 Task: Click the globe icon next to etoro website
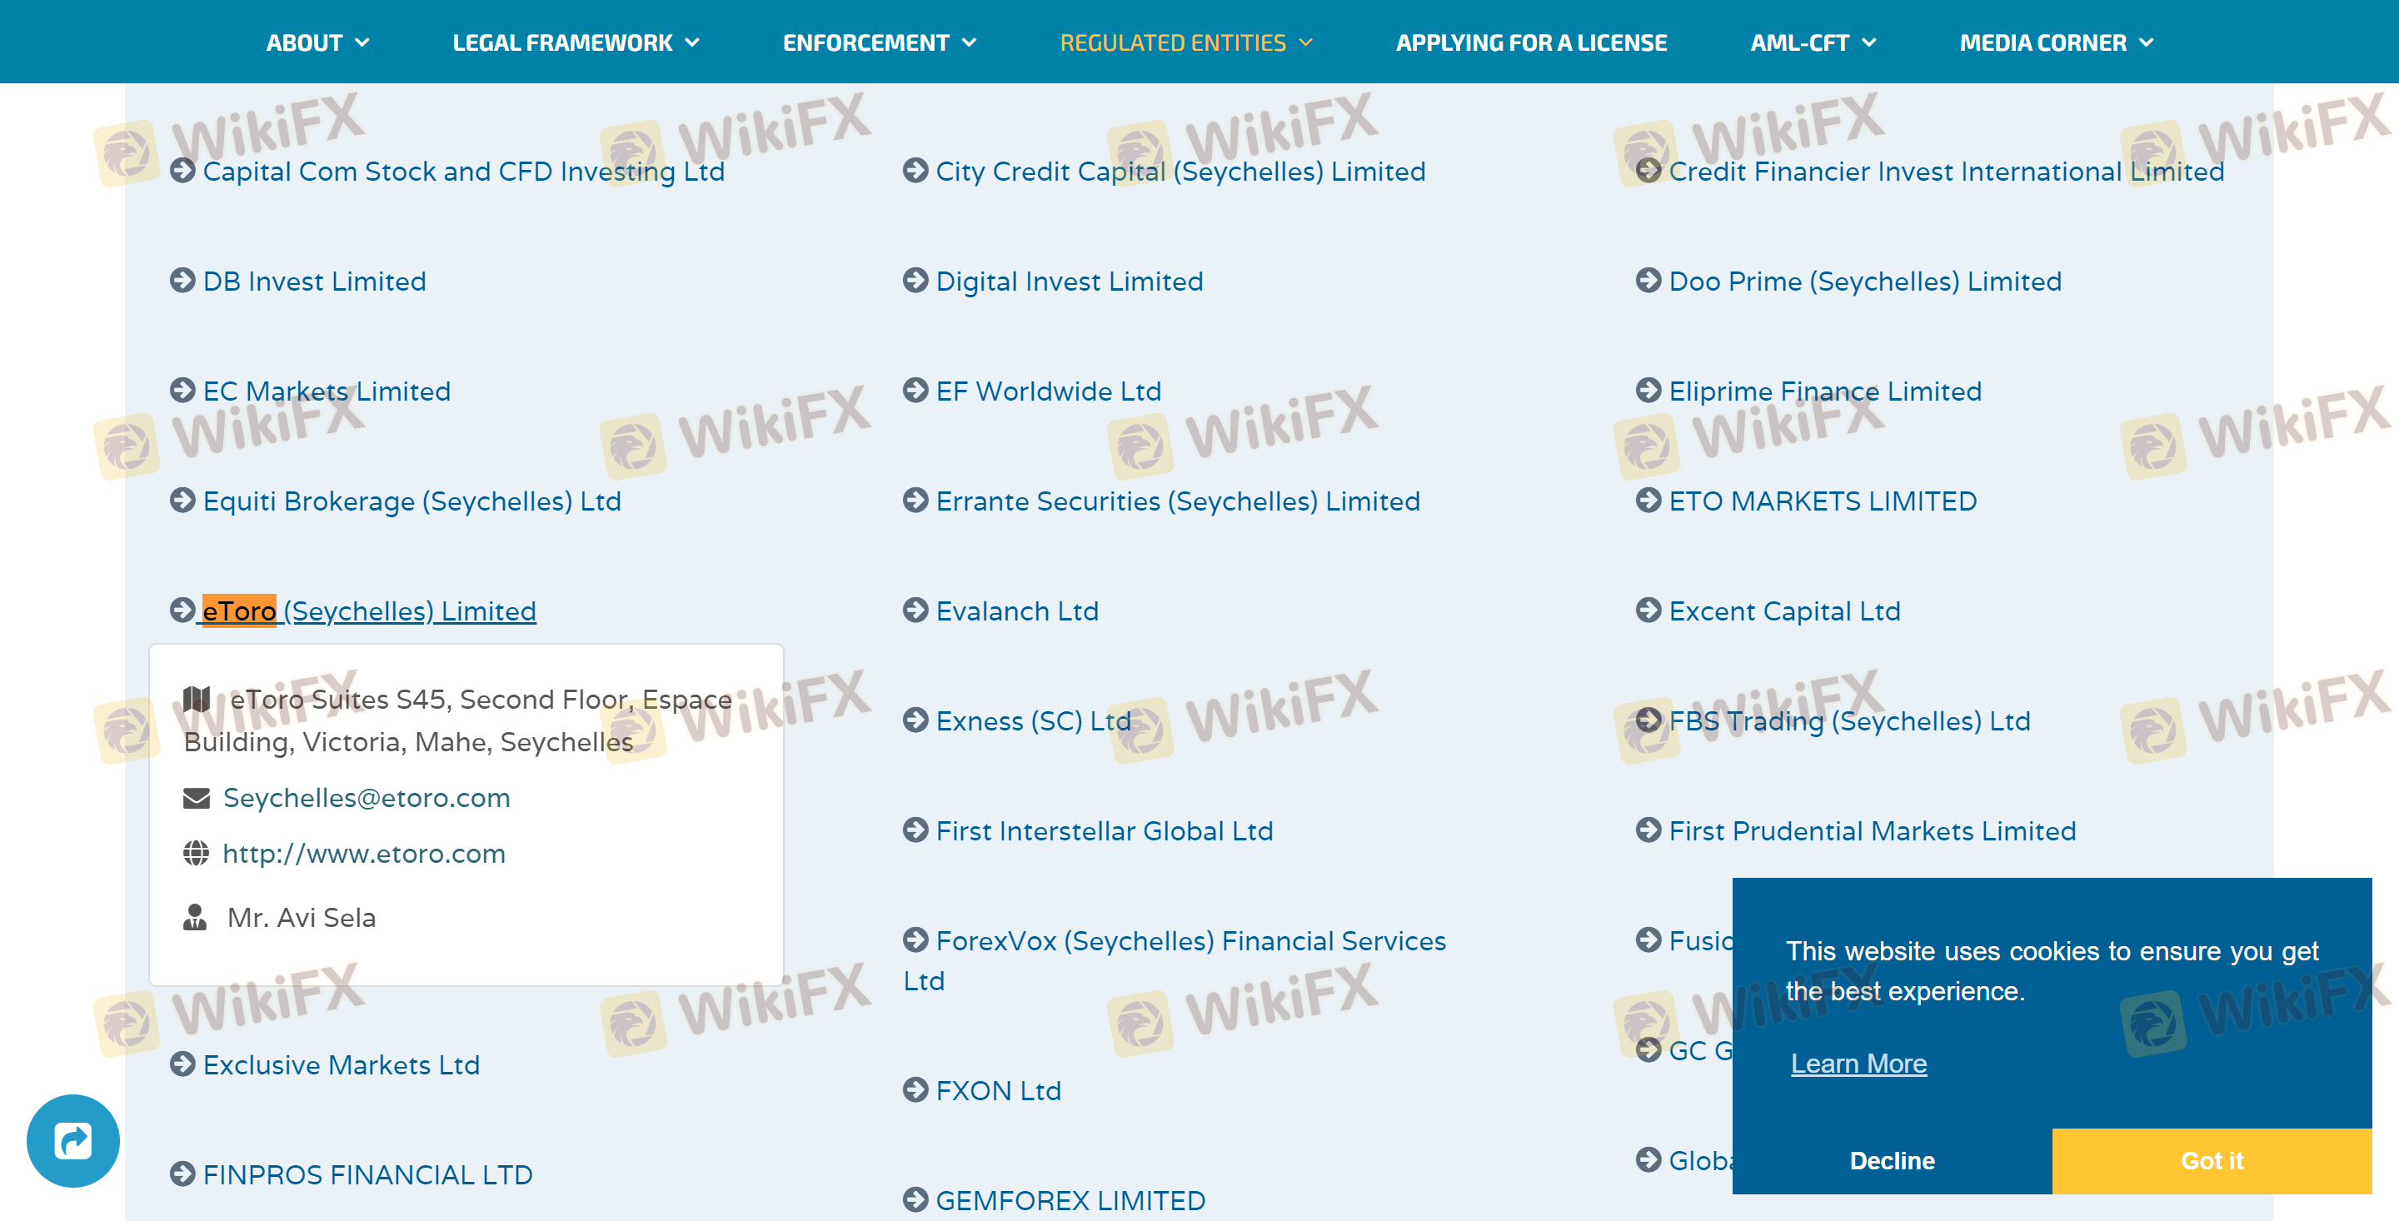196,853
